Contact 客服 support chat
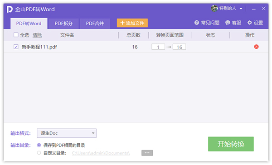272x165 pixels. coord(233,23)
